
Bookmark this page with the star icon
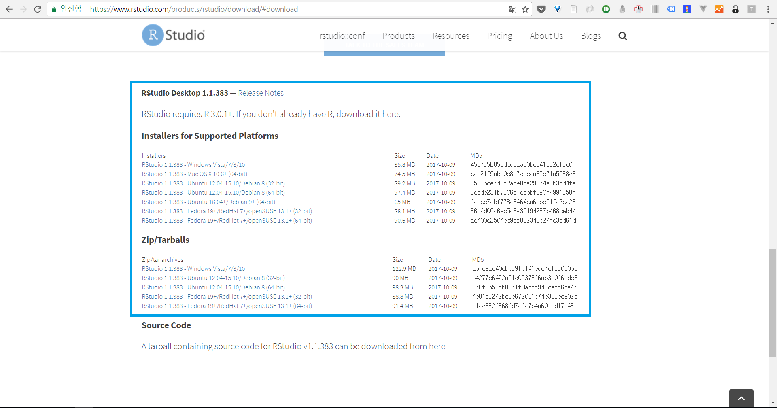pyautogui.click(x=525, y=9)
